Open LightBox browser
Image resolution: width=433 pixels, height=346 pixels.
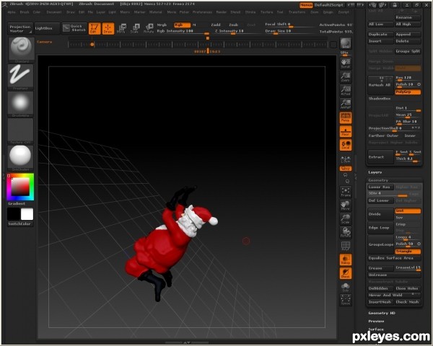coord(47,28)
